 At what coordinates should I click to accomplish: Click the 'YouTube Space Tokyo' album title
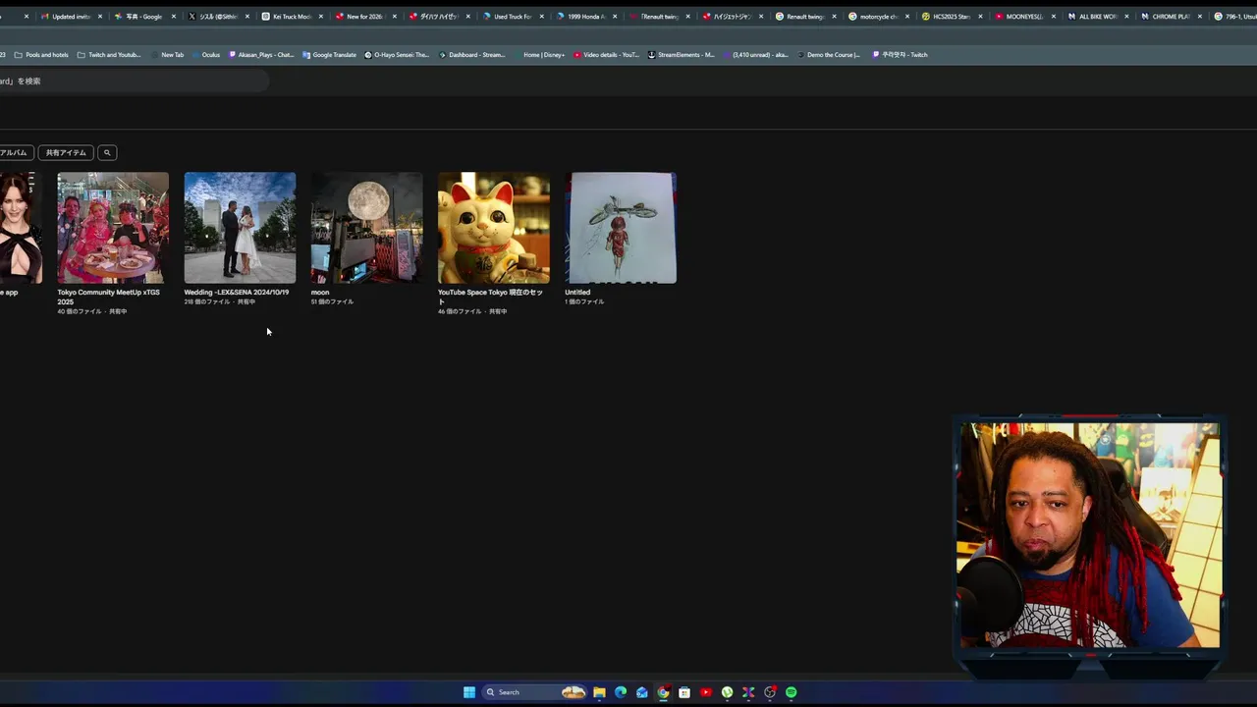[x=490, y=297]
